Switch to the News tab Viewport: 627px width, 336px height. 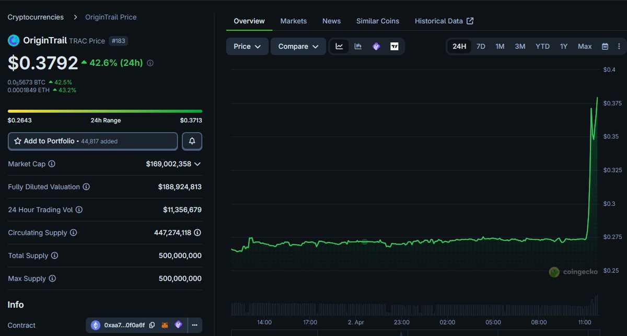(x=331, y=21)
